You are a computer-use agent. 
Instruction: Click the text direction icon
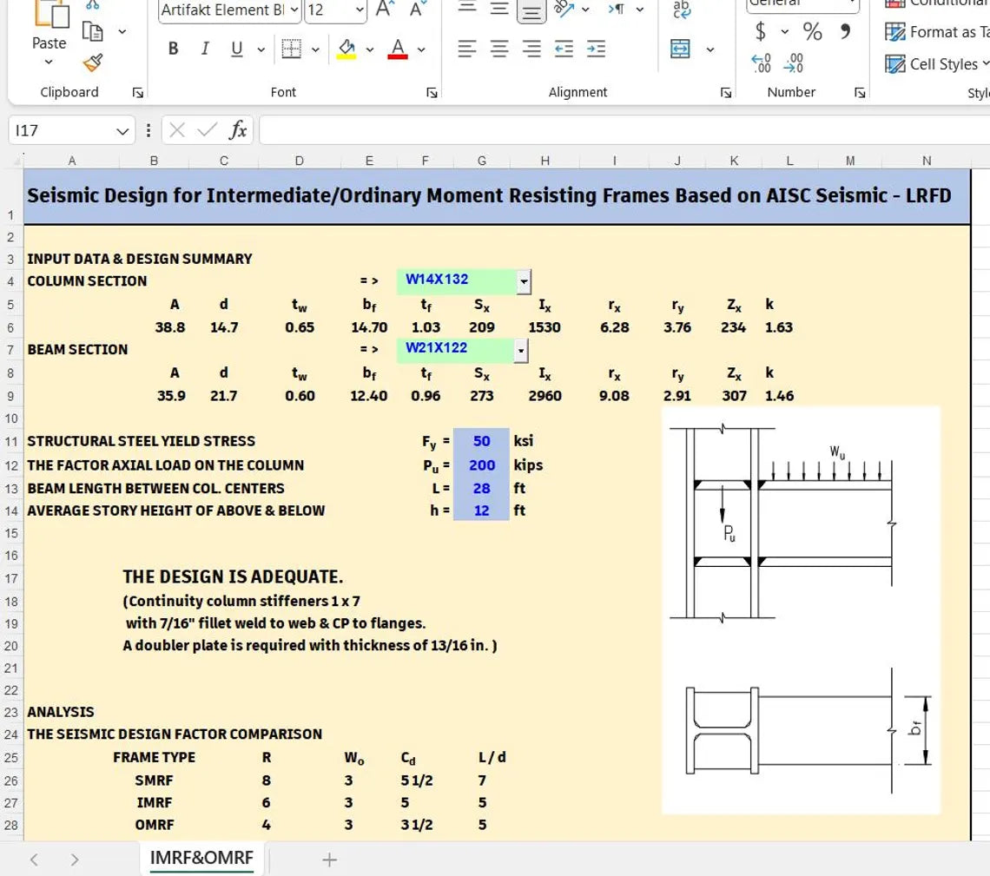click(x=617, y=9)
